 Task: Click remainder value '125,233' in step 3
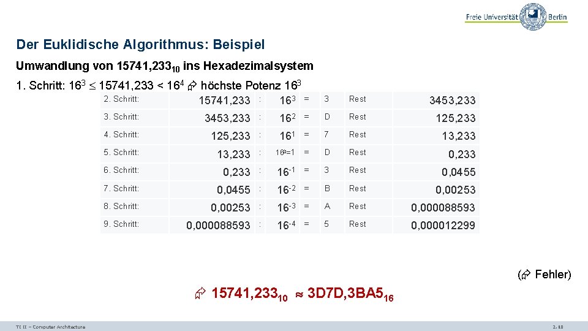[x=456, y=118]
